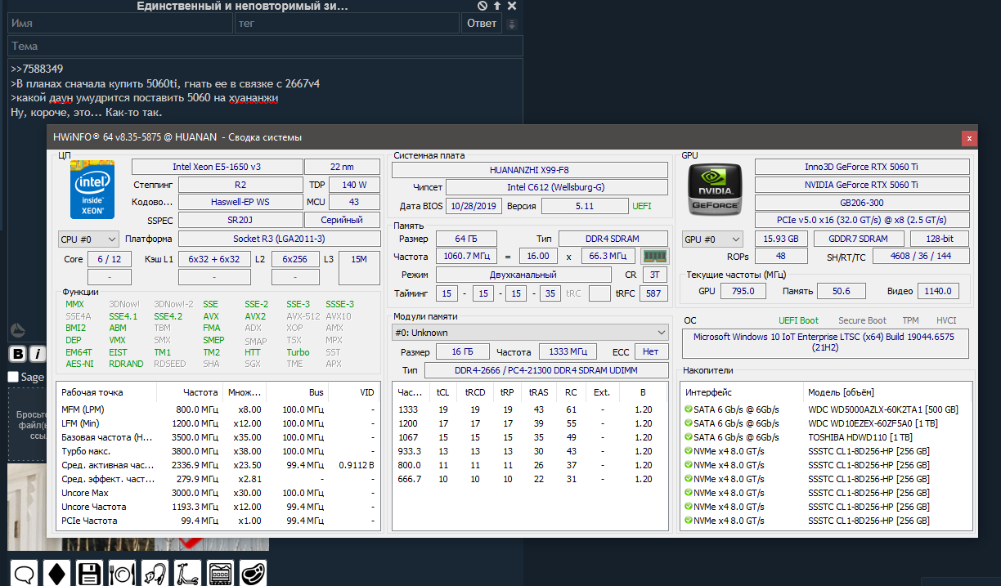1001x586 pixels.
Task: Focus the Тема subject input field
Action: pyautogui.click(x=265, y=46)
